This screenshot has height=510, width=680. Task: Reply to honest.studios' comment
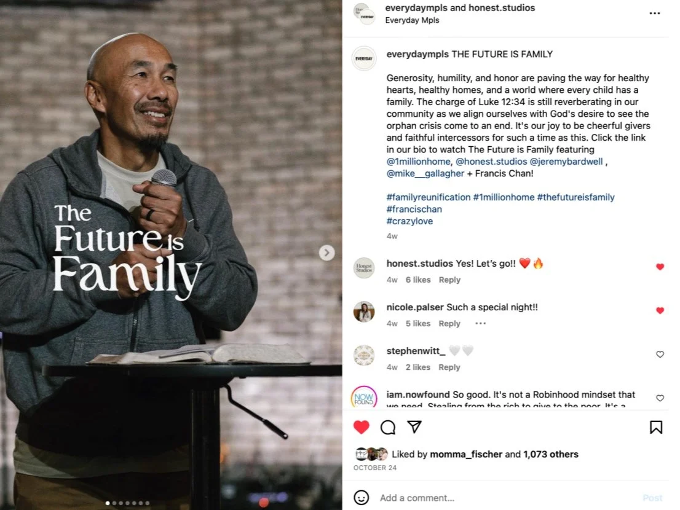pyautogui.click(x=449, y=280)
